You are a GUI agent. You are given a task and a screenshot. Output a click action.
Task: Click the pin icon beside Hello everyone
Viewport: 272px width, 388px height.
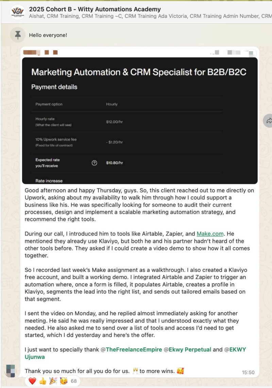[x=18, y=35]
